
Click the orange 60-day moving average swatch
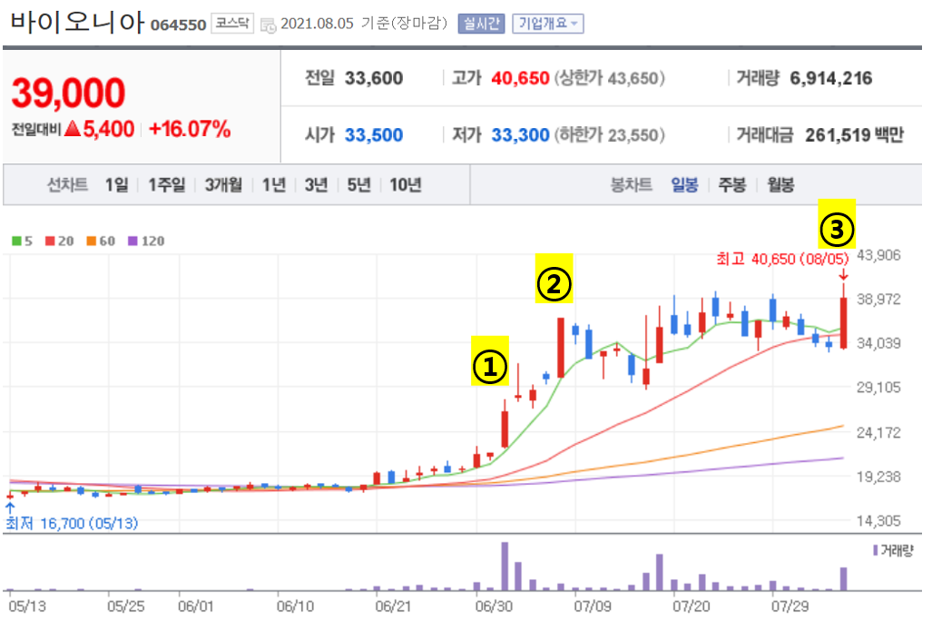tap(91, 241)
